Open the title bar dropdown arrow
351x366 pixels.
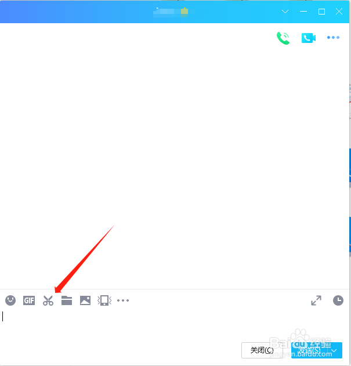click(x=285, y=12)
